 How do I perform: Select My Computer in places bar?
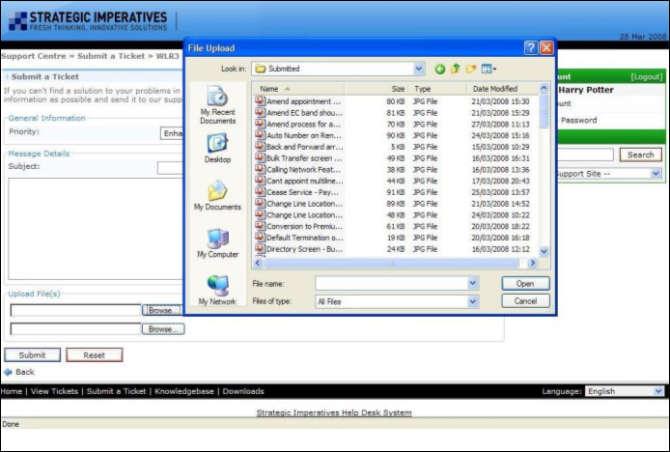[217, 242]
